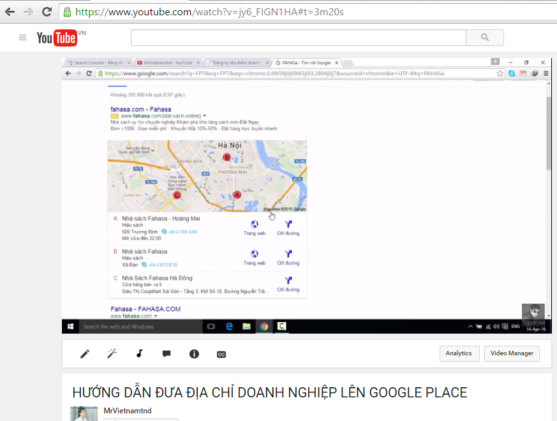The height and width of the screenshot is (421, 557).
Task: Open the Video Manager button
Action: [x=512, y=353]
